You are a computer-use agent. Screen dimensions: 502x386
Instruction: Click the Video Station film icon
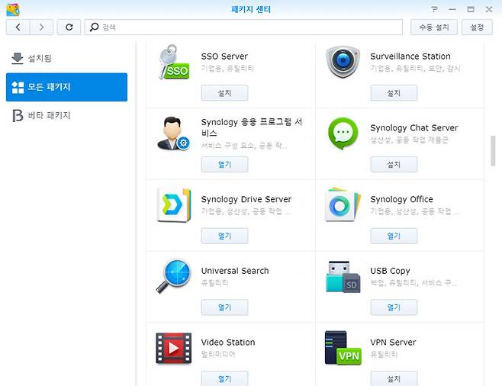click(x=173, y=348)
